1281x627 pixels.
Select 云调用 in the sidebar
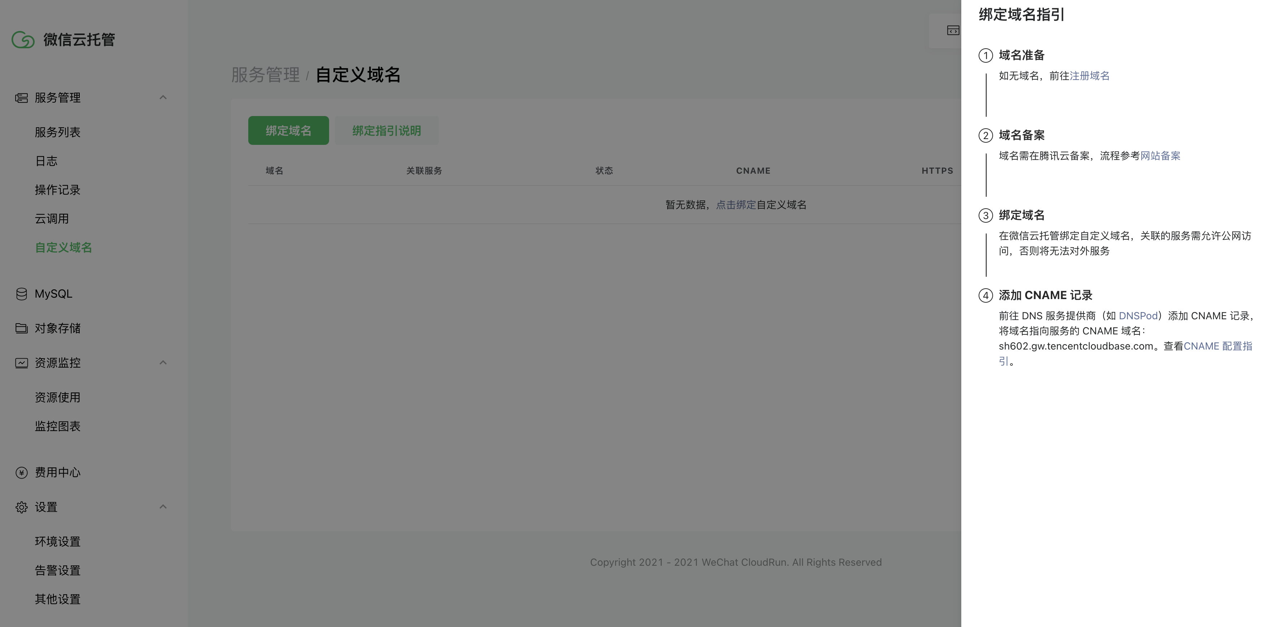coord(52,219)
